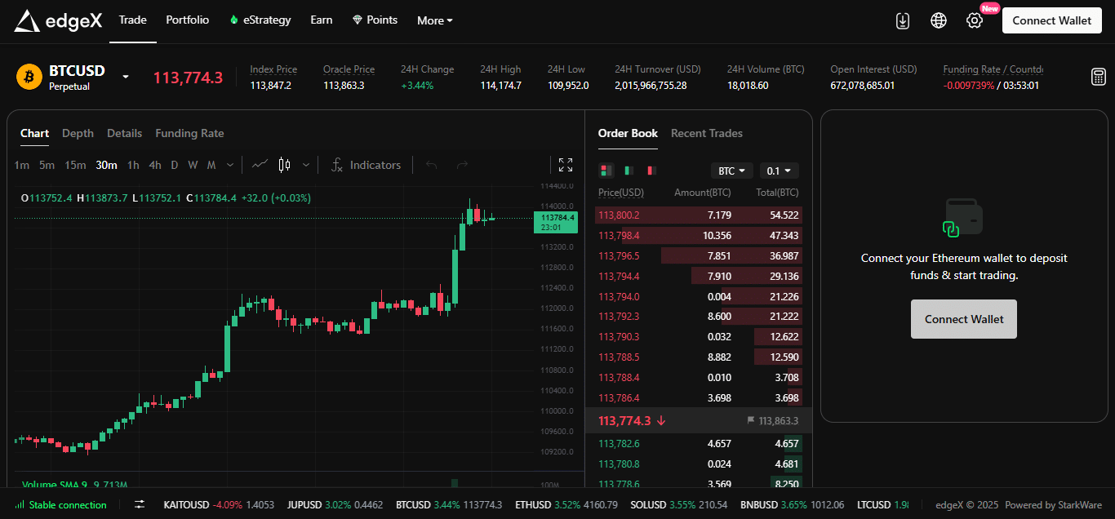Open the calculator icon
This screenshot has height=519, width=1115.
pos(1099,77)
